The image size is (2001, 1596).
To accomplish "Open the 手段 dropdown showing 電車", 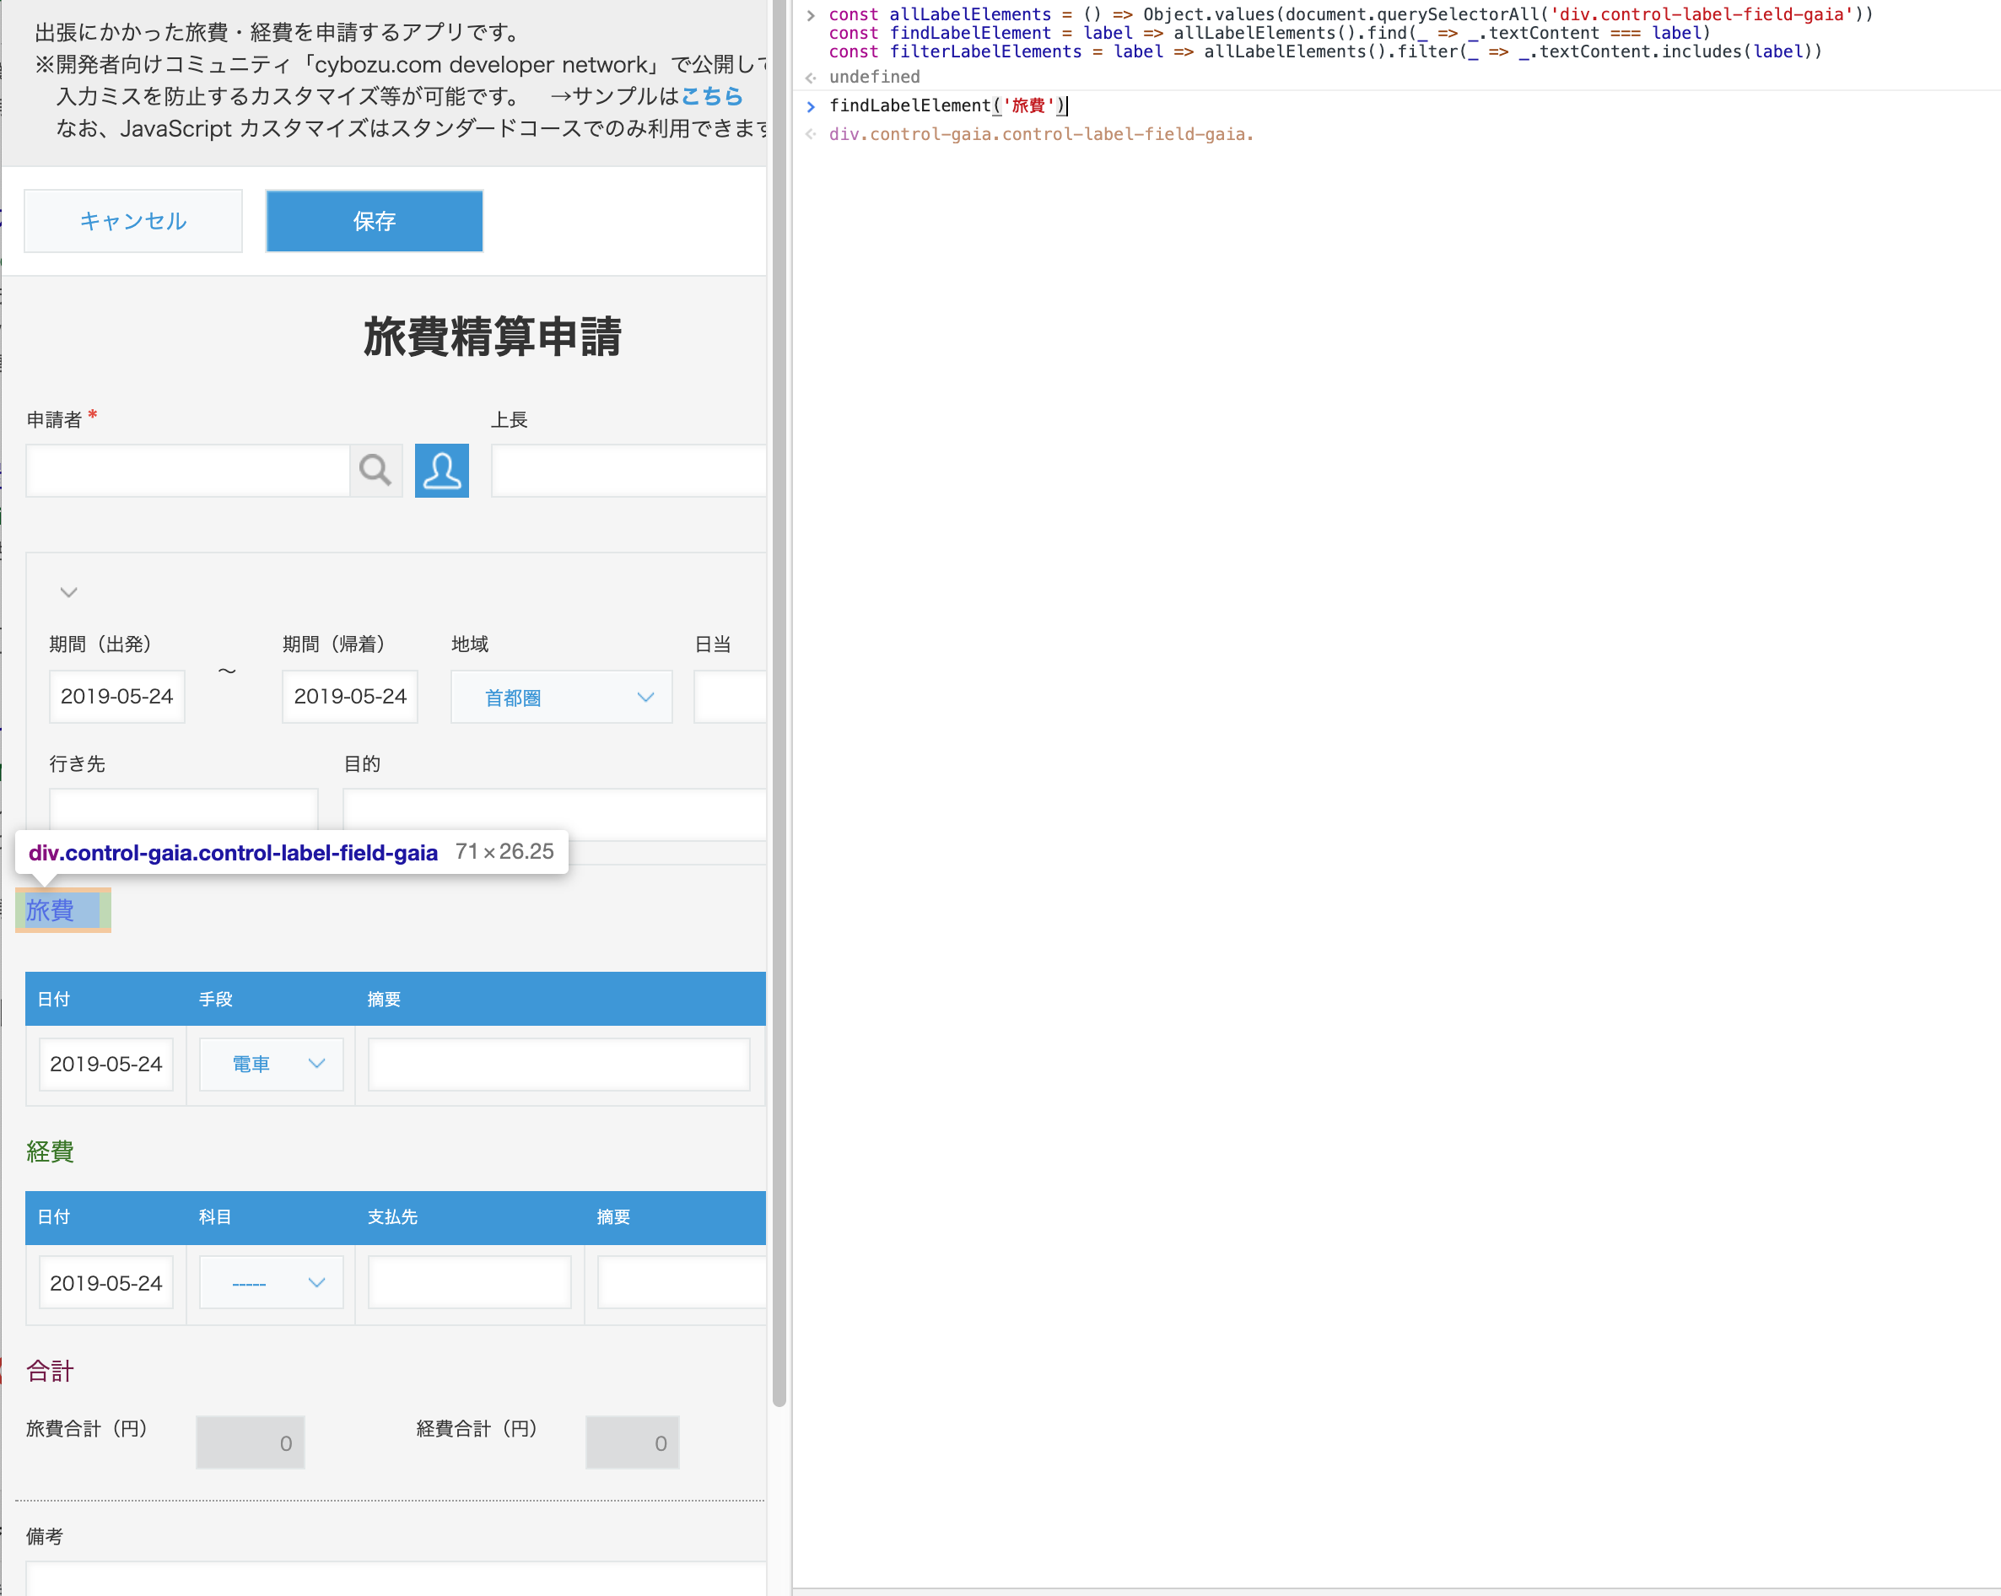I will point(272,1064).
